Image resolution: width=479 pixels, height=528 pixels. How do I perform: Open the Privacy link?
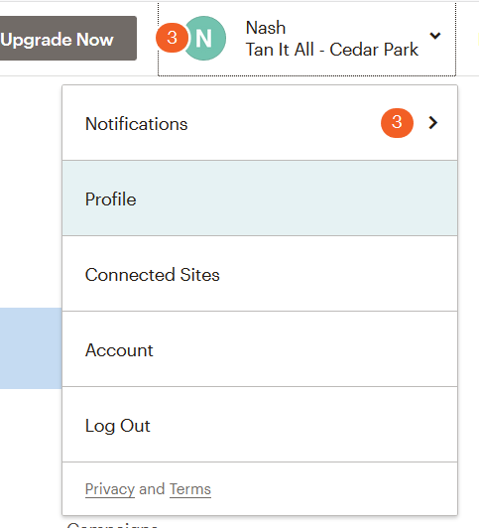point(110,489)
